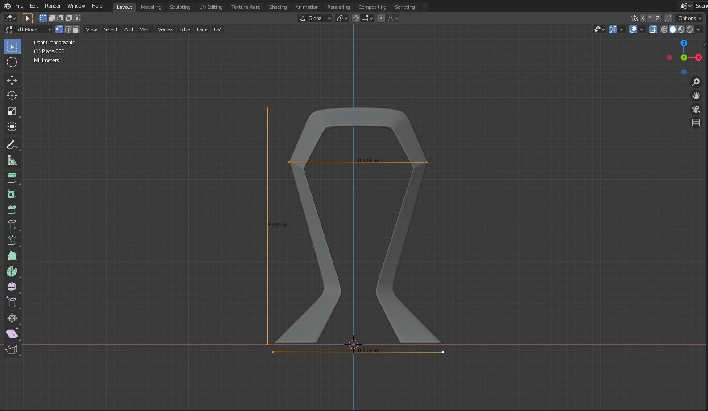Add a new workspace tab
708x411 pixels.
point(424,7)
